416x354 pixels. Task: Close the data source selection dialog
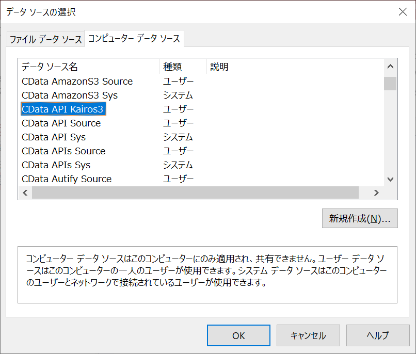click(x=403, y=12)
